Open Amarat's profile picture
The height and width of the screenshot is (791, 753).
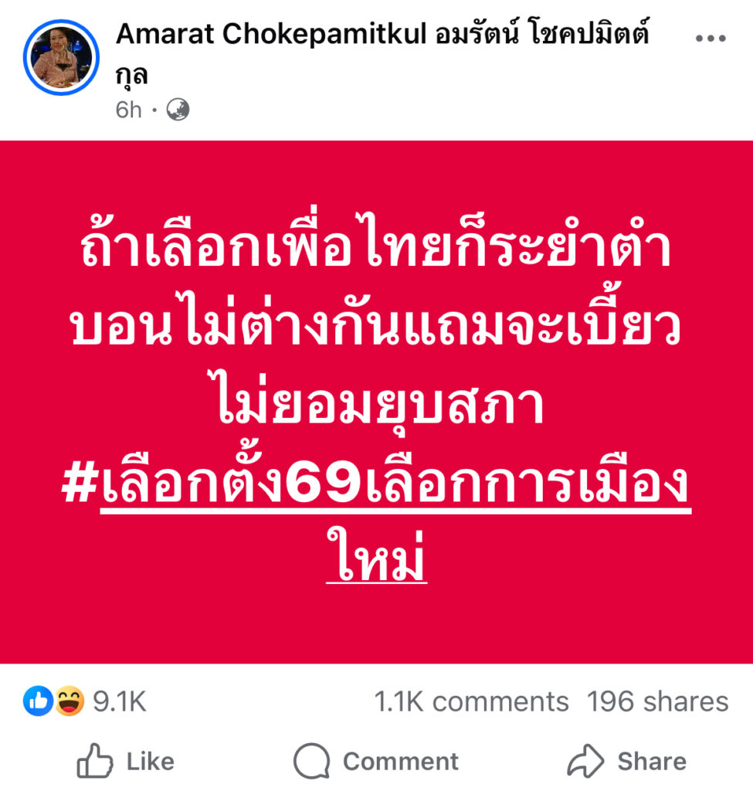pyautogui.click(x=61, y=57)
